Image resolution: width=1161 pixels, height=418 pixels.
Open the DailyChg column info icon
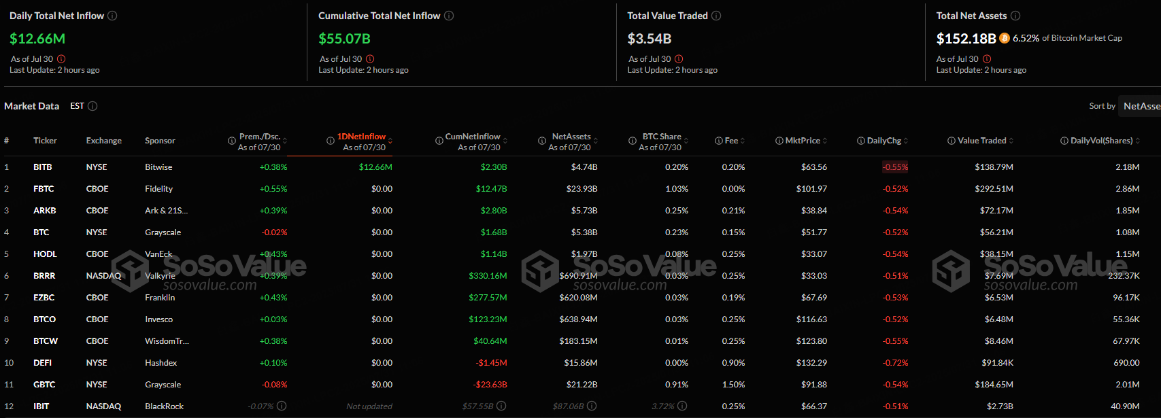click(861, 141)
